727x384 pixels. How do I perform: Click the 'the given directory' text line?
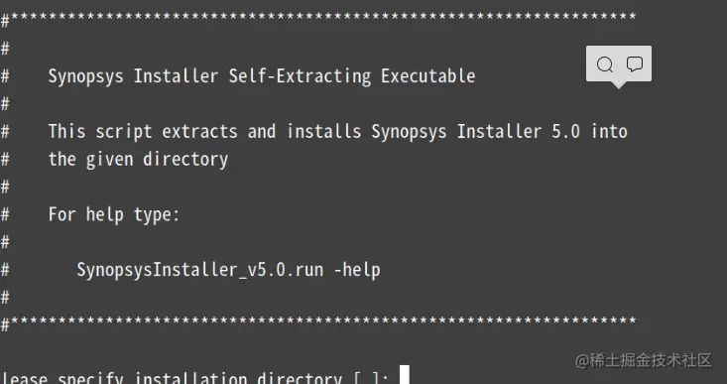(x=138, y=160)
